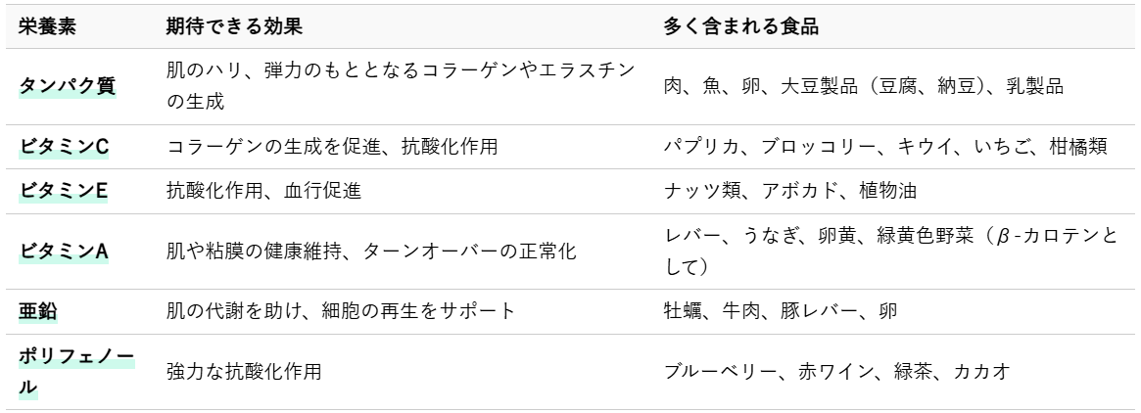Click the コラーゲンの生成を促進 effect cell
This screenshot has height=413, width=1141.
[x=334, y=147]
